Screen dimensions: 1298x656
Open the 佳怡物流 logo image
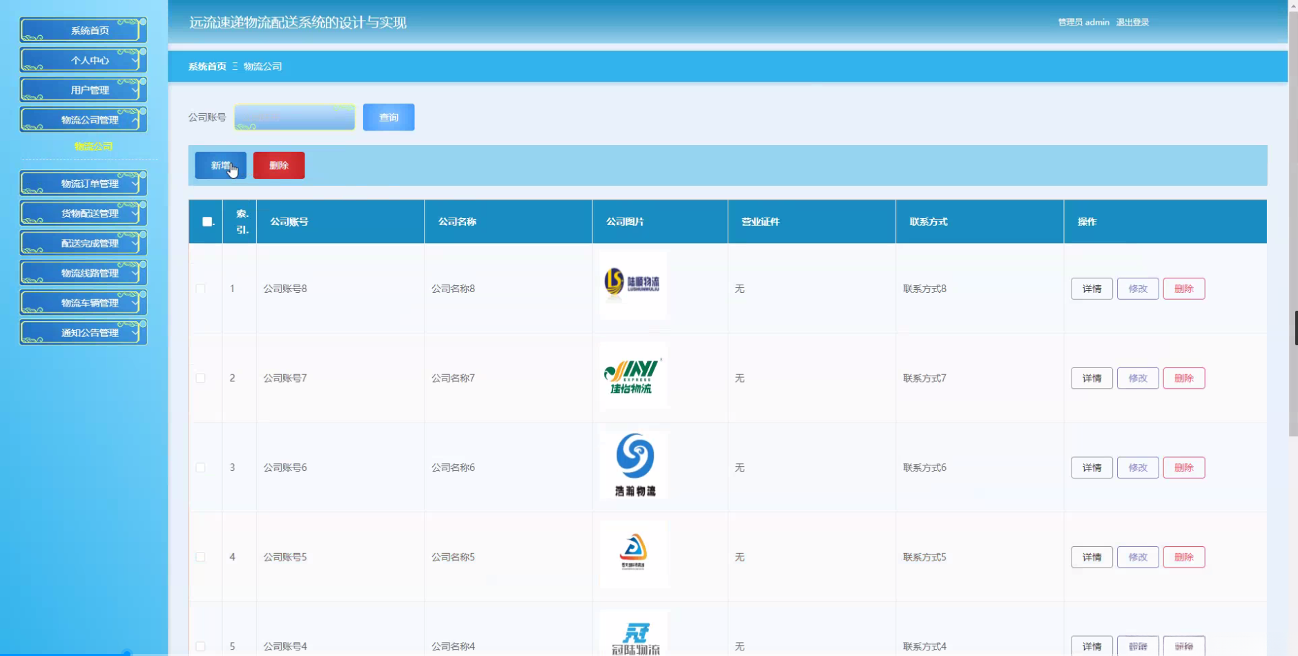tap(634, 375)
